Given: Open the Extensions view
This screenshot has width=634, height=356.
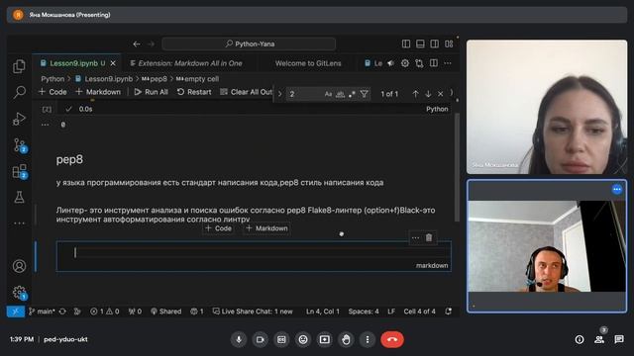Looking at the screenshot, I should [19, 171].
